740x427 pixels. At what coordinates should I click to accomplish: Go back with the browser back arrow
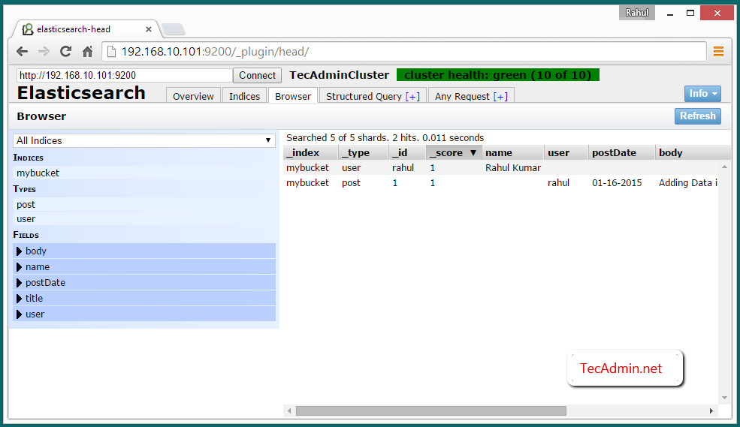pos(23,51)
